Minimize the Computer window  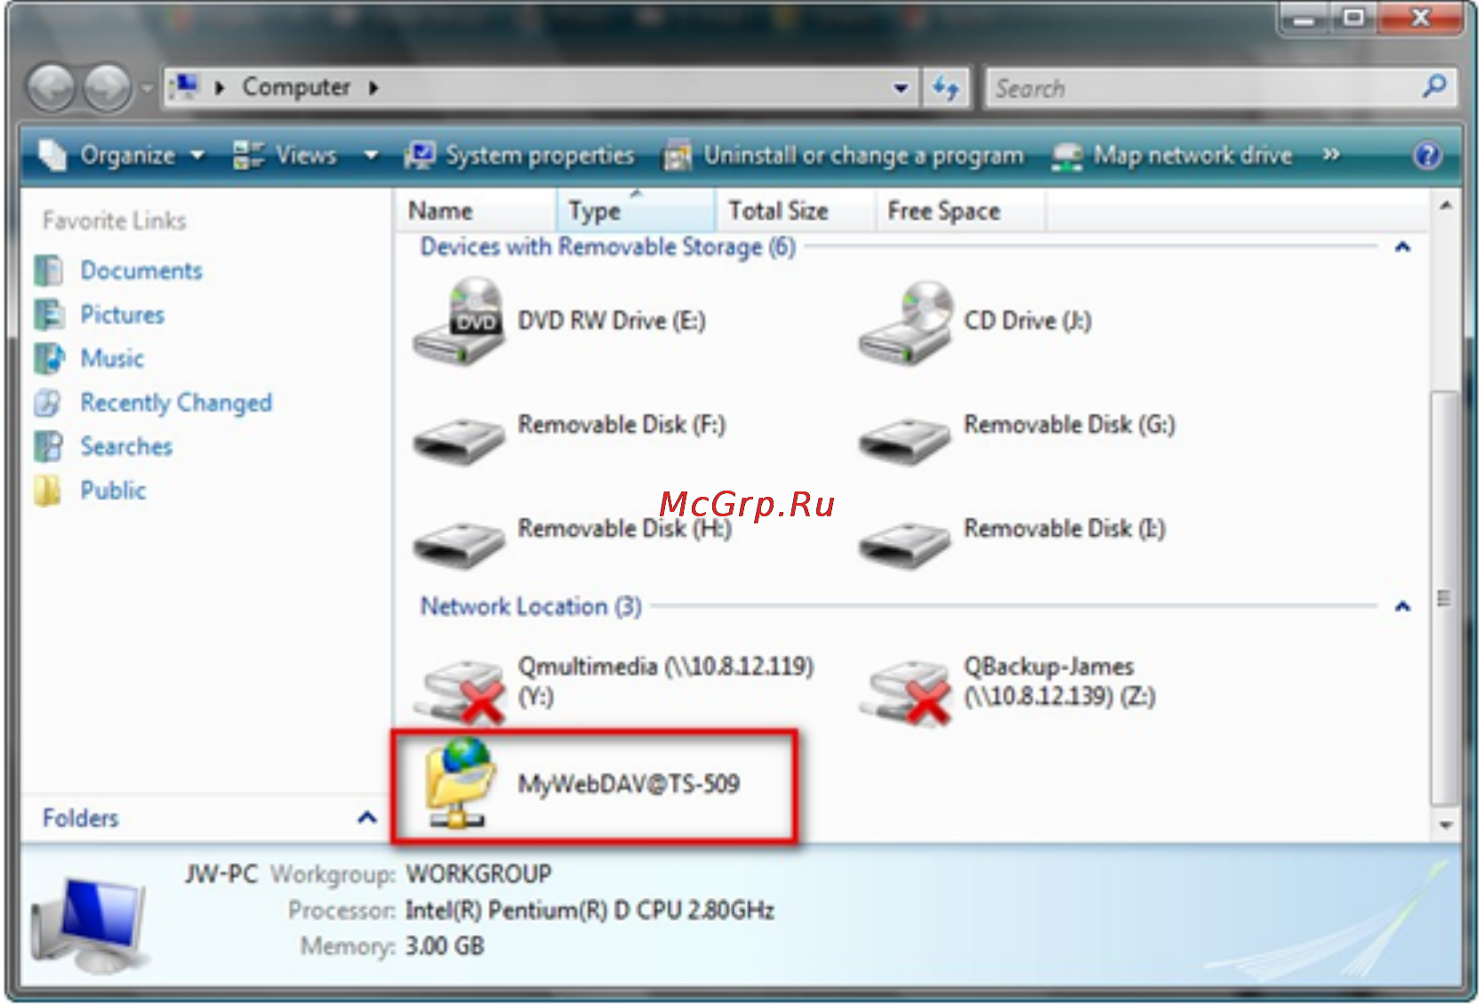1304,18
